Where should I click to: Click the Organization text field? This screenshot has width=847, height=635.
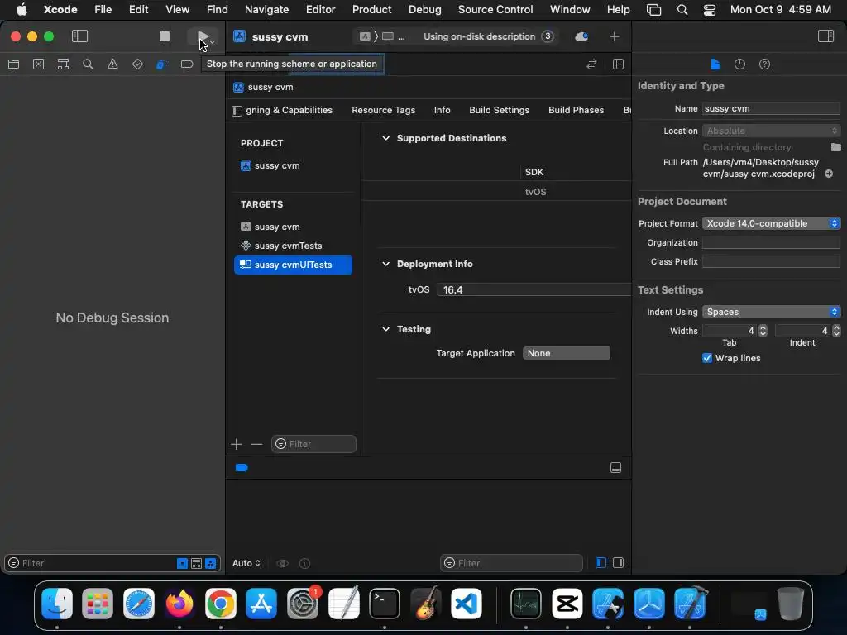(771, 242)
